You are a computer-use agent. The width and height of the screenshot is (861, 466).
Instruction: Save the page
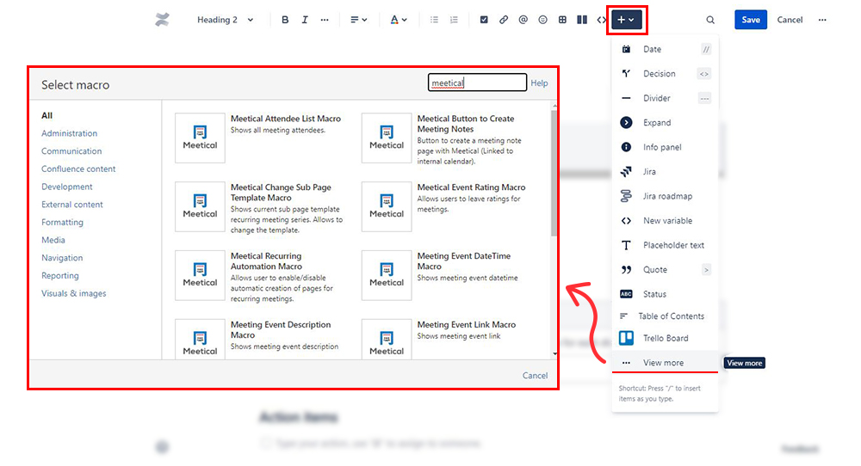751,20
